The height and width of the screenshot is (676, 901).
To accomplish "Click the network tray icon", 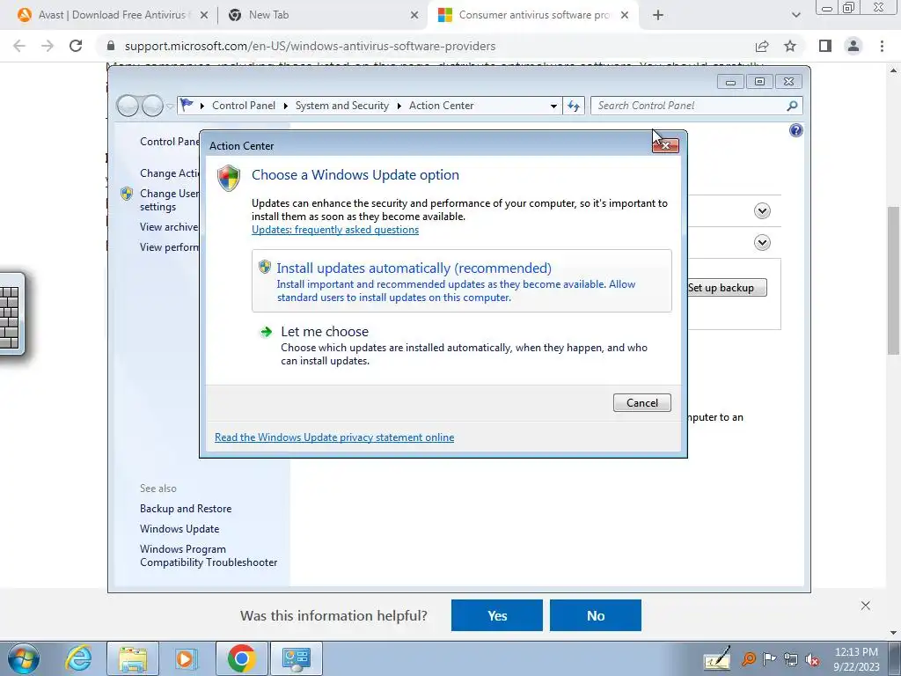I will coord(791,659).
